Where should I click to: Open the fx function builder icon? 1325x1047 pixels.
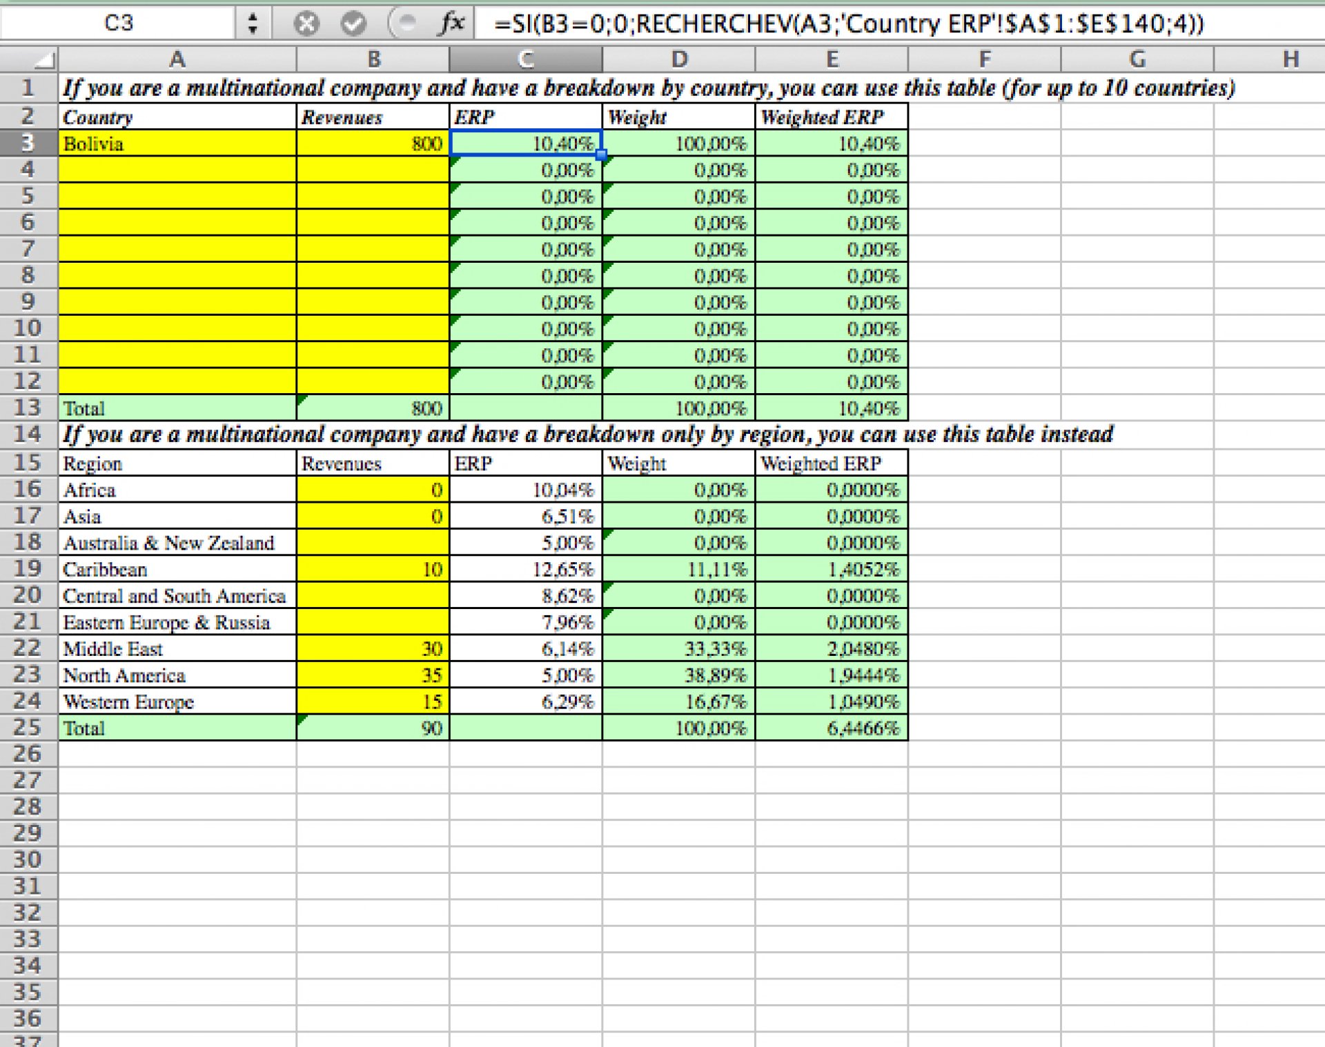[x=452, y=23]
